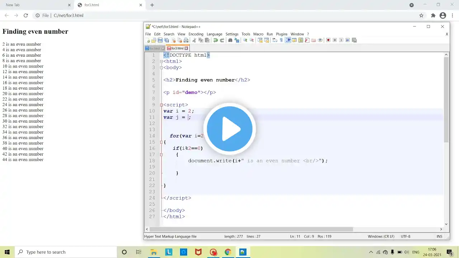
Task: Click the editor horizontal scrollbar
Action: pos(251,229)
